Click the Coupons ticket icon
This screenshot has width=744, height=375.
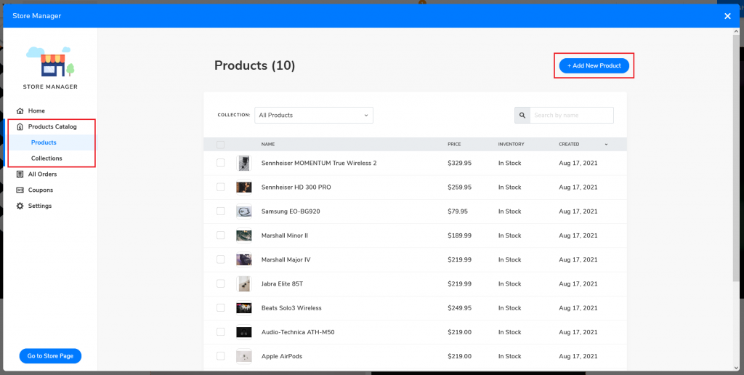[20, 190]
